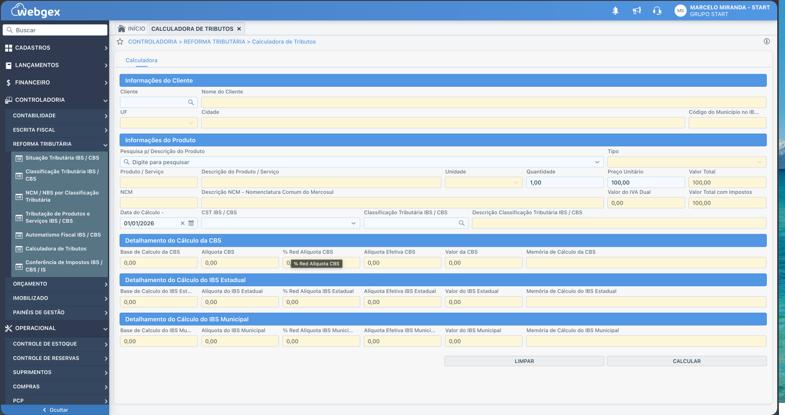The height and width of the screenshot is (415, 785).
Task: Click Base de Calculo da CBS field
Action: (x=159, y=263)
